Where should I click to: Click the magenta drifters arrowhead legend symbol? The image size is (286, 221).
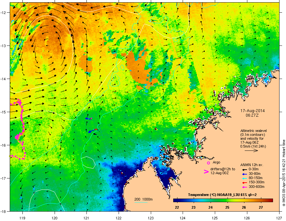[206, 171]
